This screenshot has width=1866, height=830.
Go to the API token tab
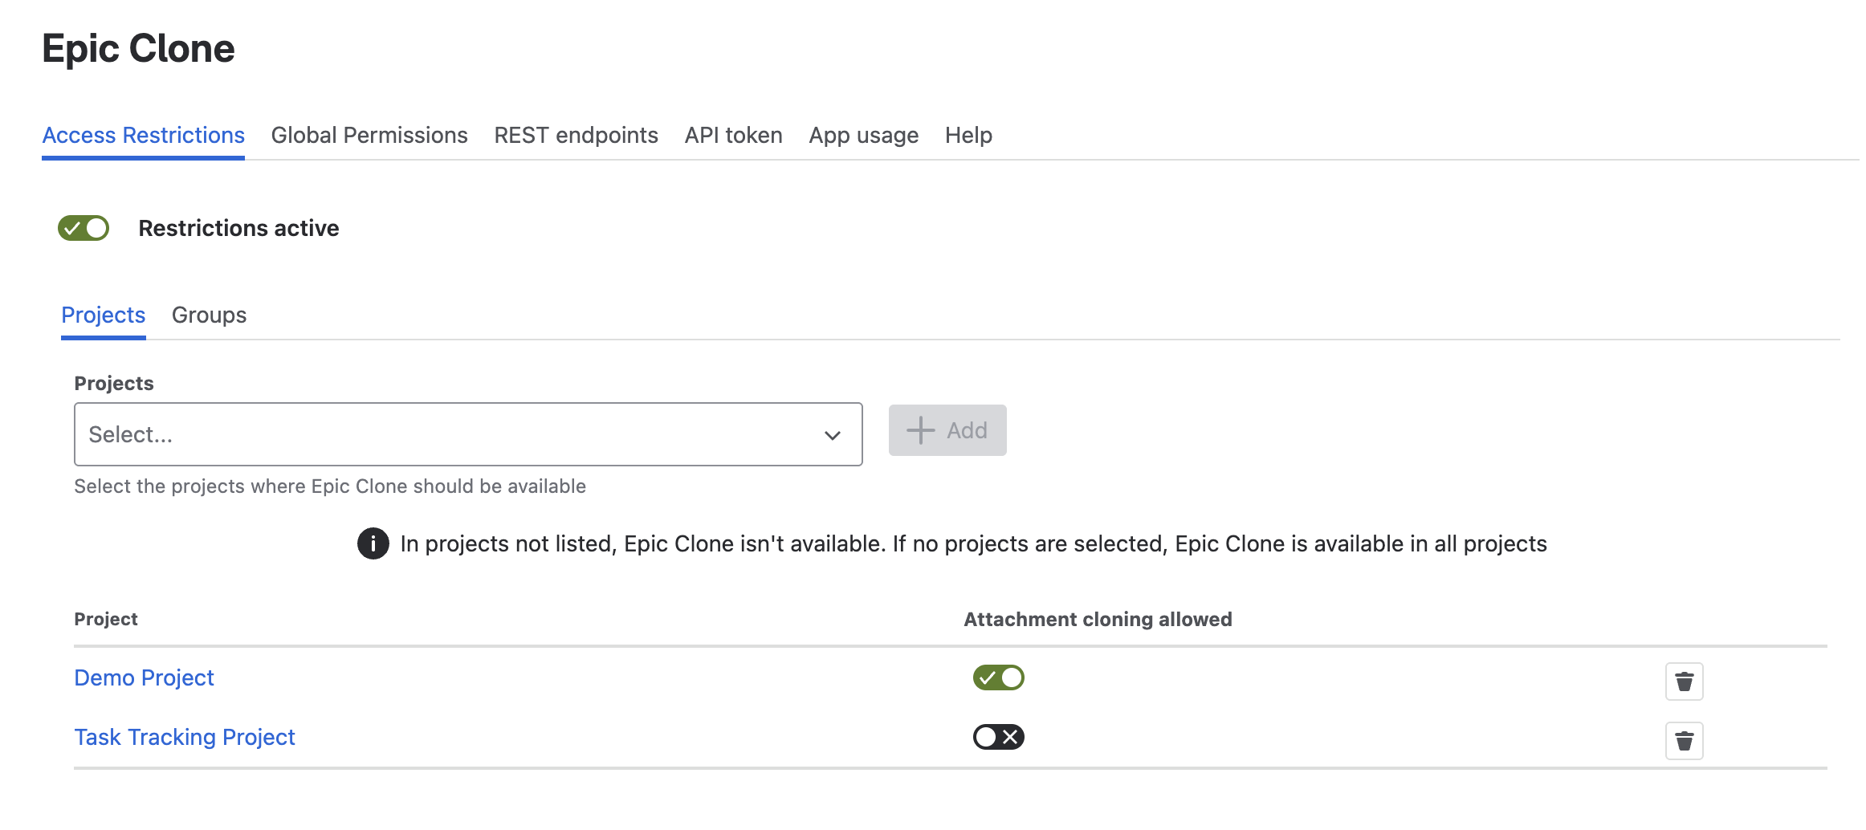[x=733, y=135]
